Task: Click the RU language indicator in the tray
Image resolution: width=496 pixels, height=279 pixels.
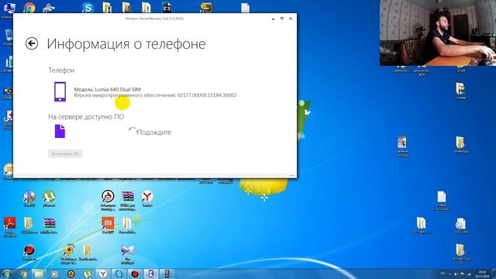Action: 443,274
